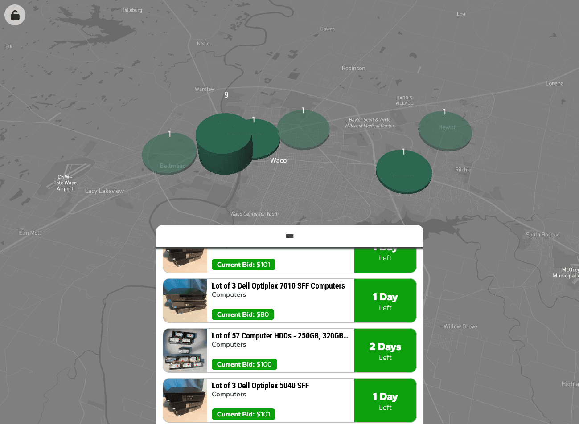The height and width of the screenshot is (424, 579).
Task: Open Lot of 3 Dell Optiplex 7010 listing title
Action: [x=278, y=286]
